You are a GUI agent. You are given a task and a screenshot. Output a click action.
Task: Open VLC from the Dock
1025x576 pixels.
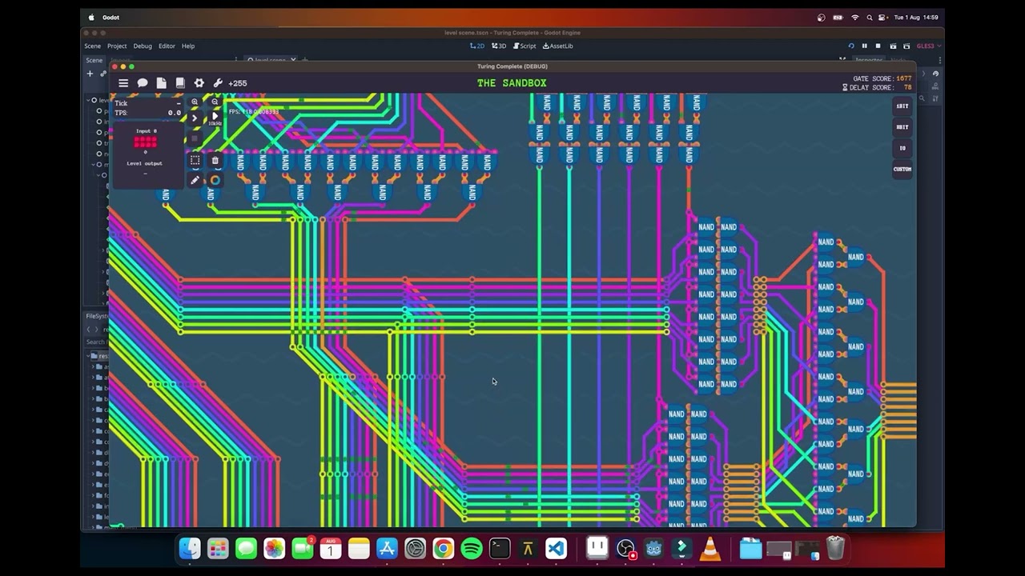pos(710,549)
